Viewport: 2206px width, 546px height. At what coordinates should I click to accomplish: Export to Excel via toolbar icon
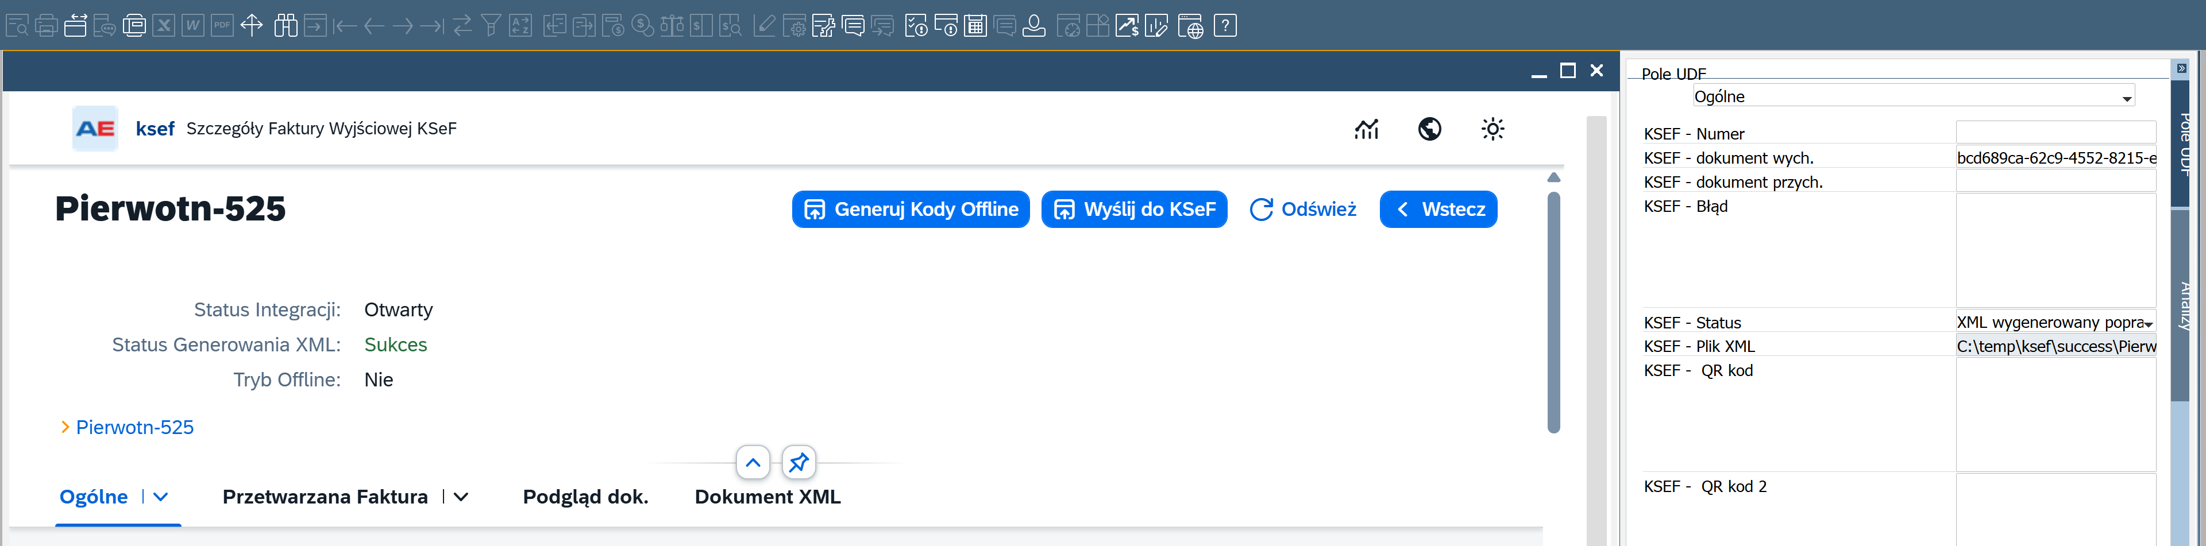pos(164,26)
